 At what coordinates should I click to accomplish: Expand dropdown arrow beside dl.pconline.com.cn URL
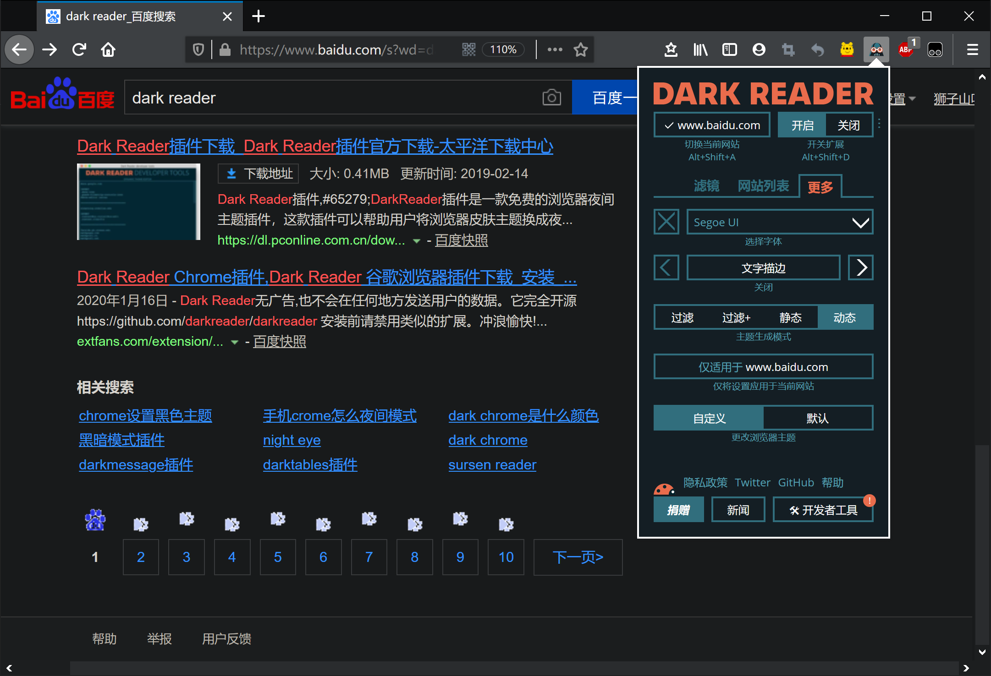click(416, 241)
